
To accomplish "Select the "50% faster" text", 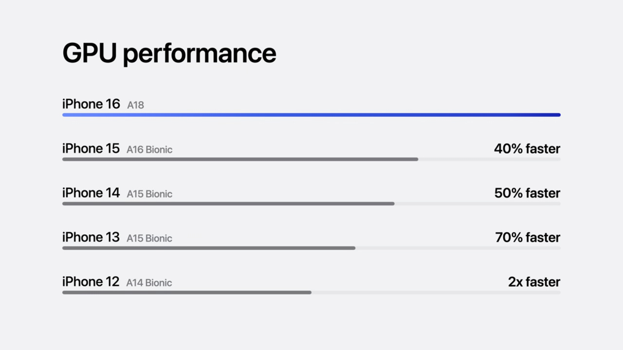I will [x=527, y=193].
